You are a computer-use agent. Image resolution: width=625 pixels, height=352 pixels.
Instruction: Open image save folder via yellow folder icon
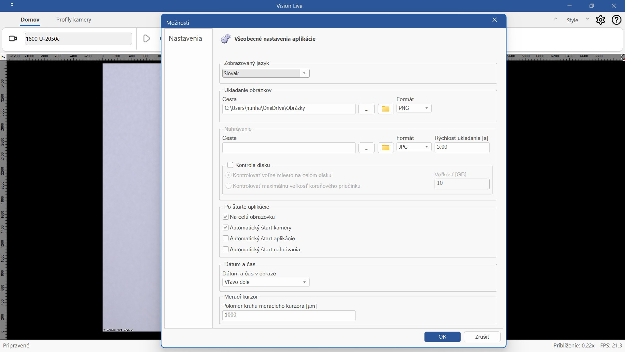point(385,109)
